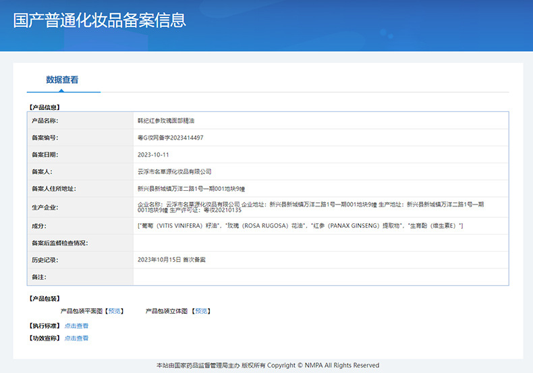Click the 产品名称 row label
Image resolution: width=533 pixels, height=373 pixels.
[45, 121]
